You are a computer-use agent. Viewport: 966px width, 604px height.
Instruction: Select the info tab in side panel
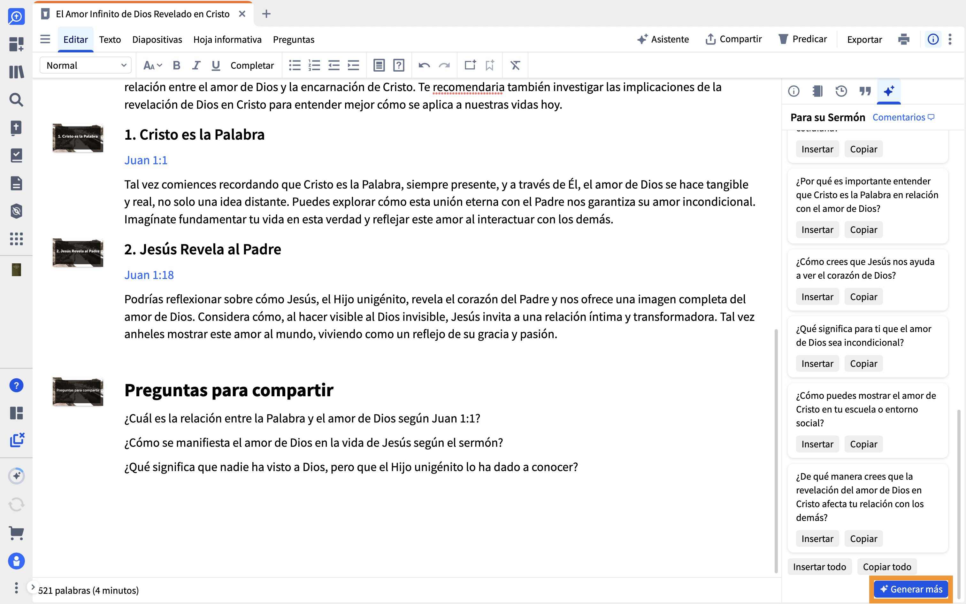[x=793, y=91]
